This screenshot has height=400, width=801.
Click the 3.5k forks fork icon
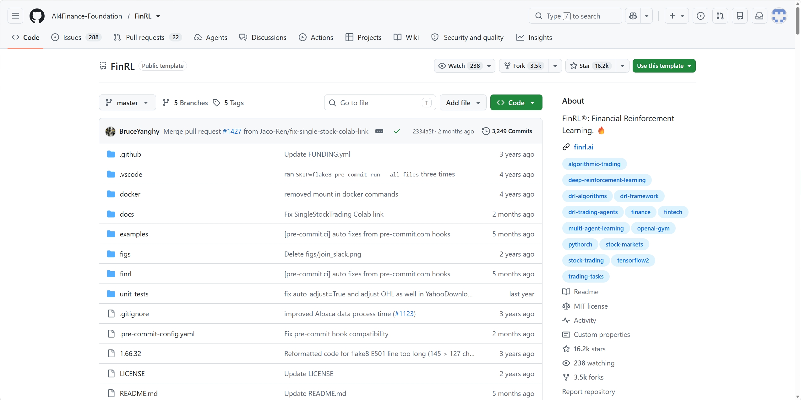tap(566, 377)
